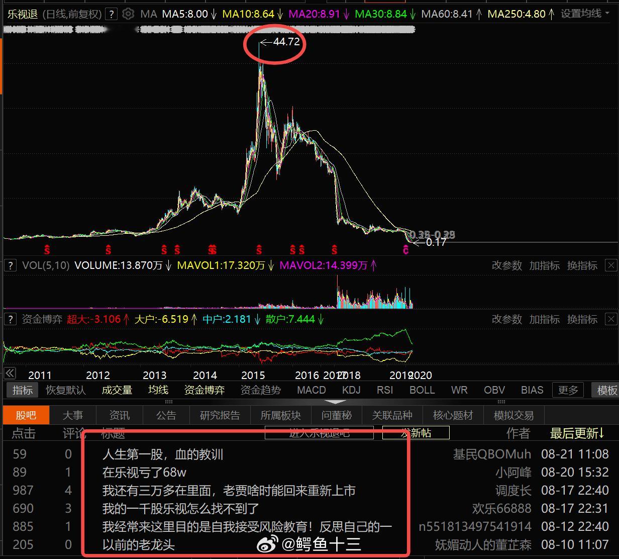Open post 在乐视亏了68w
This screenshot has height=559, width=619.
point(144,473)
